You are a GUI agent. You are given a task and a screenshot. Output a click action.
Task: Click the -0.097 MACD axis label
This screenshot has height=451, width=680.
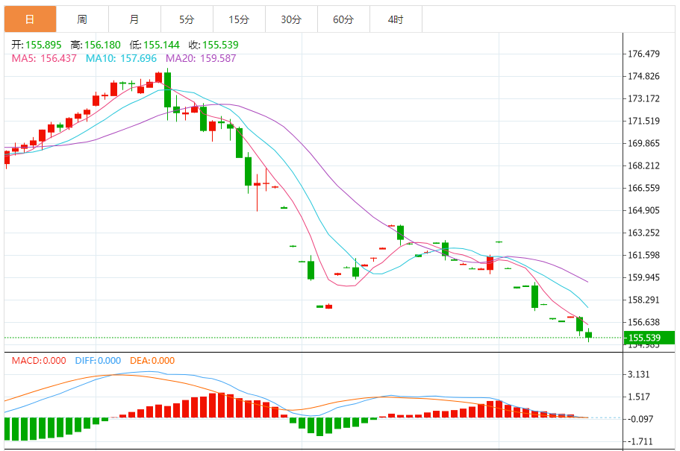(640, 419)
